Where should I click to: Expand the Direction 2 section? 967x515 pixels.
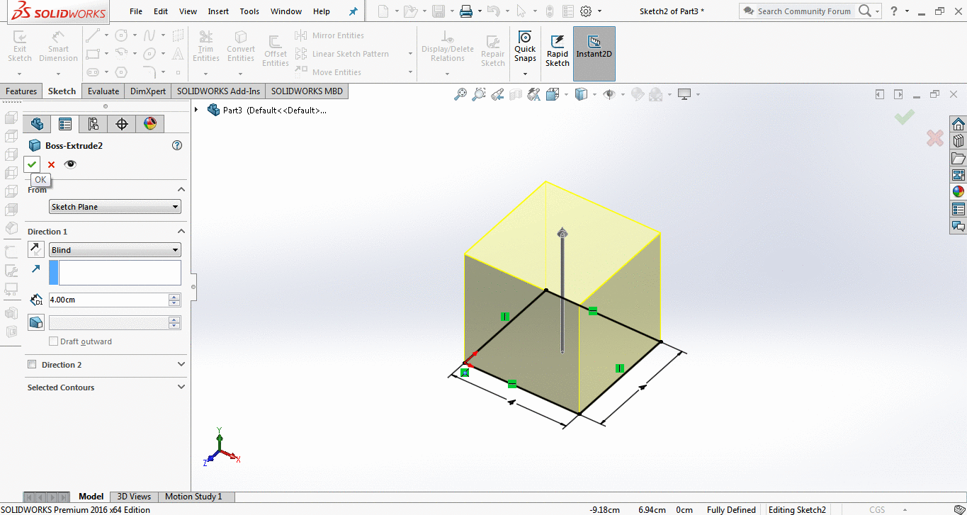tap(181, 364)
